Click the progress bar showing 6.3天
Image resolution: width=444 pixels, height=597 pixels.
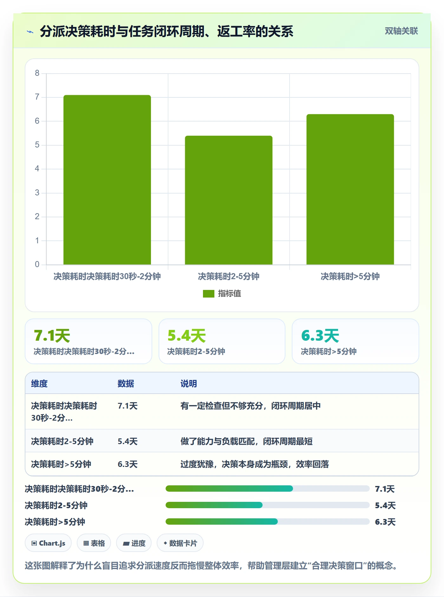coord(267,522)
